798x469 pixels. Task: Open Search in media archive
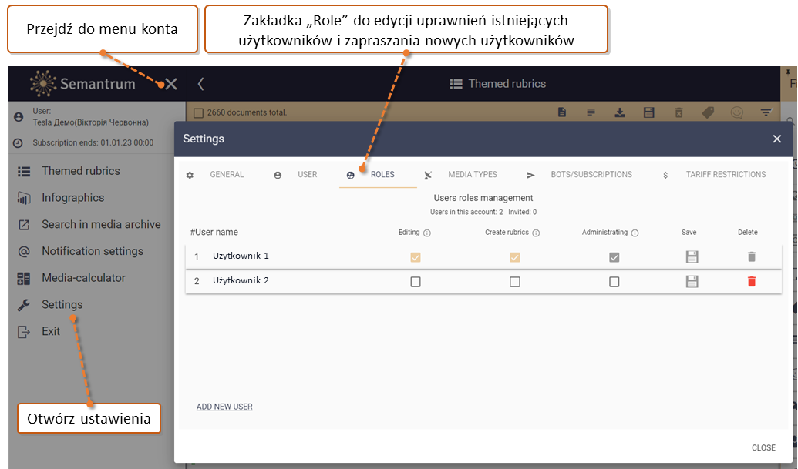coord(101,224)
